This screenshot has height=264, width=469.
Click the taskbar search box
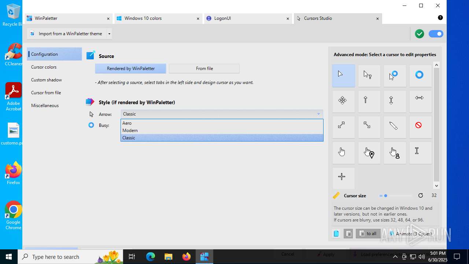coord(70,257)
